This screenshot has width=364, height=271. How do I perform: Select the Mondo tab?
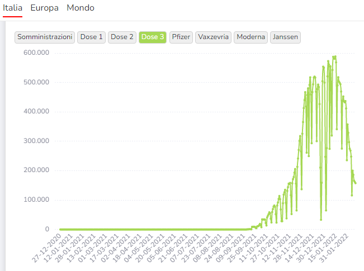pyautogui.click(x=81, y=8)
